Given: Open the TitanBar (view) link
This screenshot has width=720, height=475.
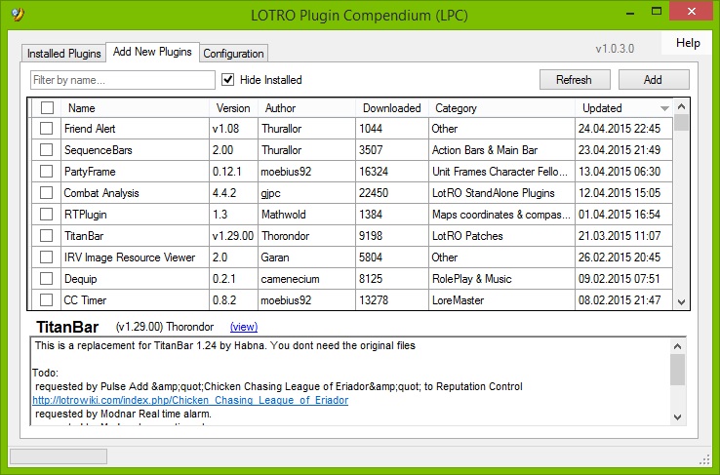Looking at the screenshot, I should pos(243,327).
